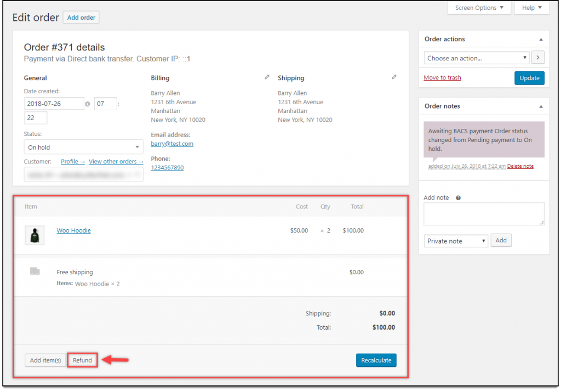The width and height of the screenshot is (561, 391).
Task: Click the Move to trash link
Action: coord(442,78)
